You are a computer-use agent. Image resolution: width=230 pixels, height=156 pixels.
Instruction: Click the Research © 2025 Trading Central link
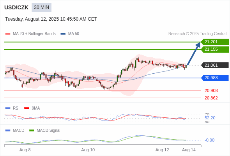(x=197, y=34)
